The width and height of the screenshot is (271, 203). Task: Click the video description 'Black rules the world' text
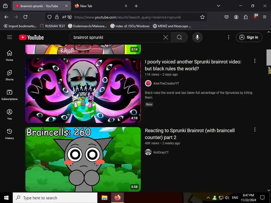(198, 95)
